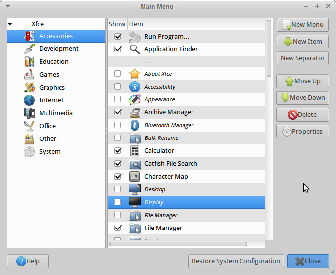Check the Display row Show checkbox

pos(117,202)
